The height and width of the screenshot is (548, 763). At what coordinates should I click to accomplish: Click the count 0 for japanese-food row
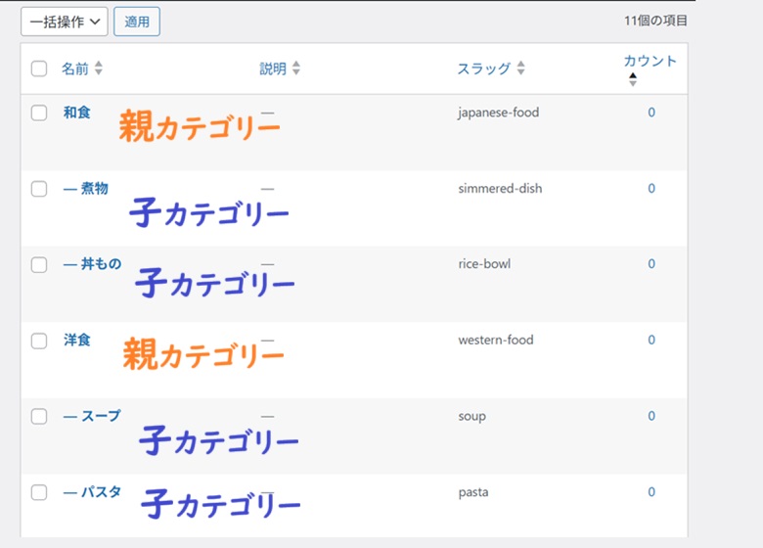coord(651,113)
